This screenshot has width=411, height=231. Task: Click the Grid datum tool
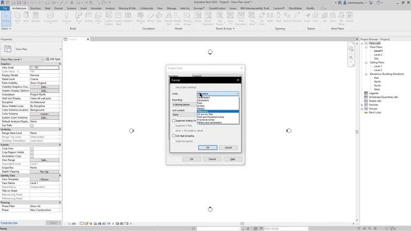[x=315, y=17]
